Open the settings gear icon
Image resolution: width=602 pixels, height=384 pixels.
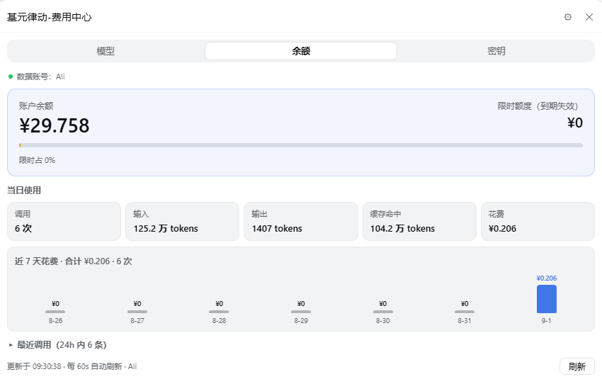tap(568, 17)
